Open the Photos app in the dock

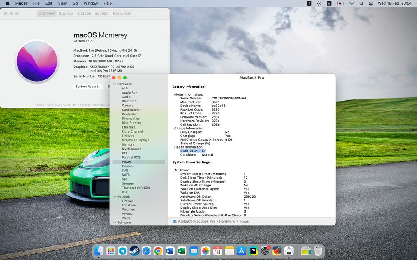(206, 251)
